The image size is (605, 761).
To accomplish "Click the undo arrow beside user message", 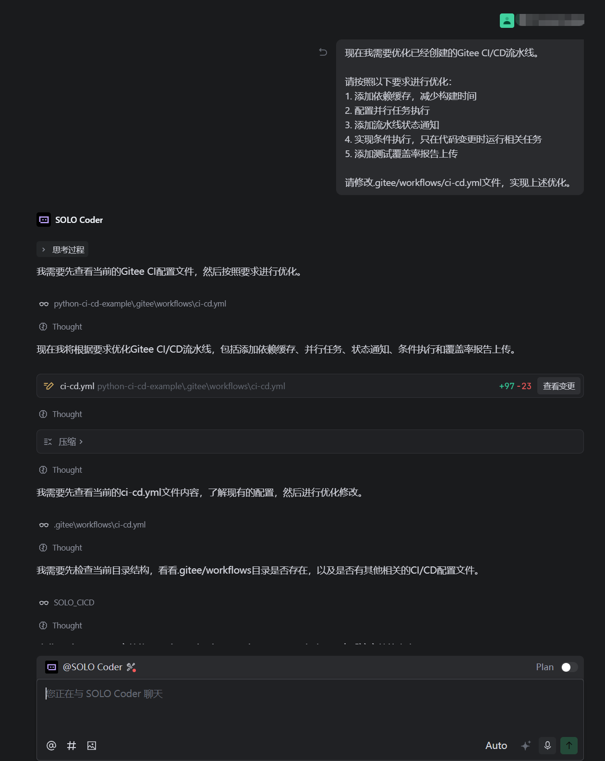I will coord(323,52).
